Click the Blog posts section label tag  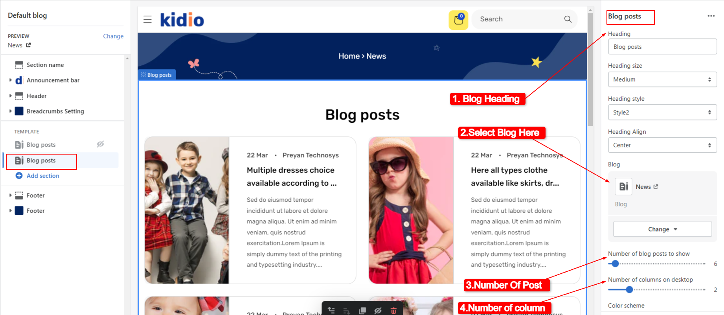pos(157,75)
